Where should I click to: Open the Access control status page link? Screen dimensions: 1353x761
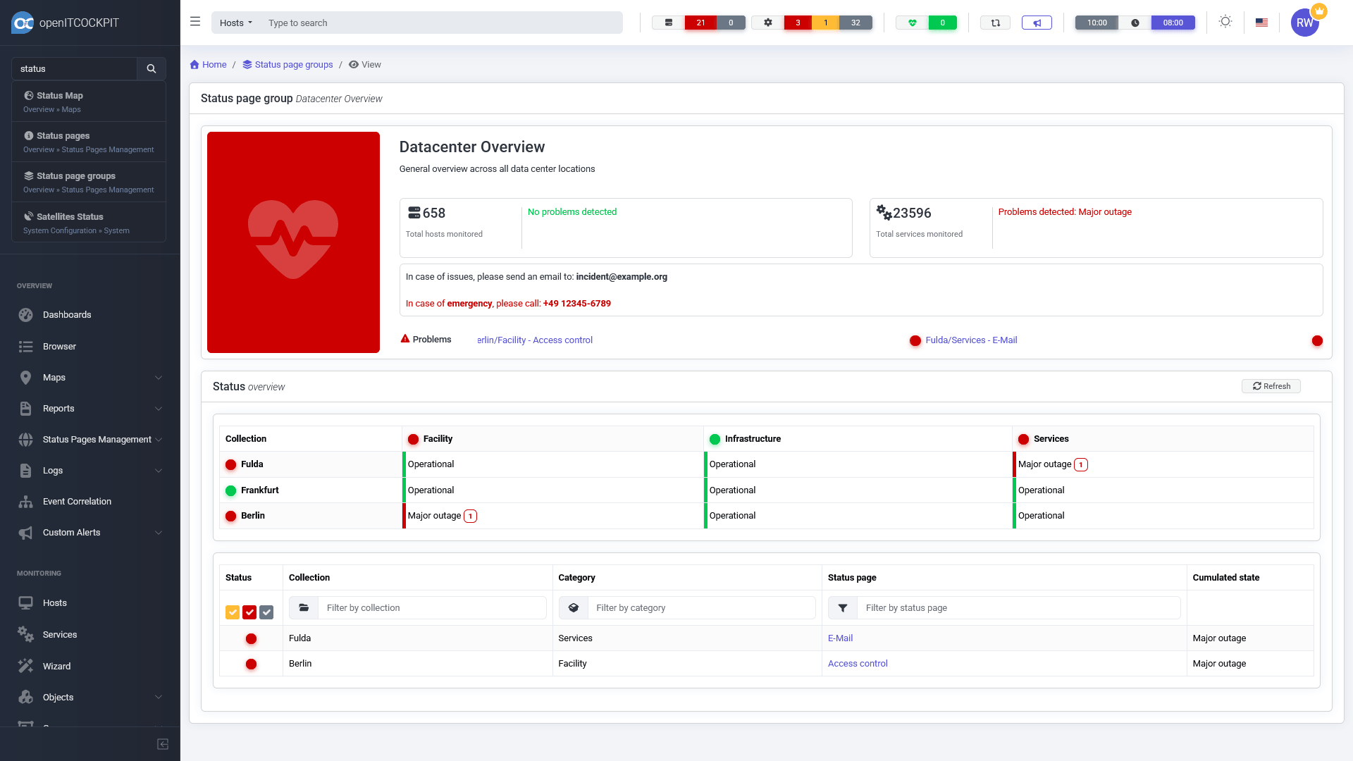[x=858, y=664]
